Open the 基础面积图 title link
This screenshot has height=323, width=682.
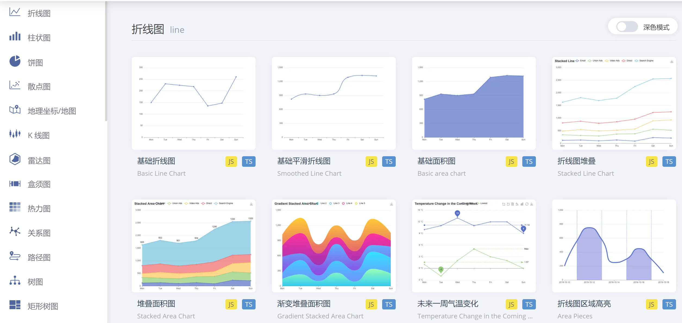436,161
